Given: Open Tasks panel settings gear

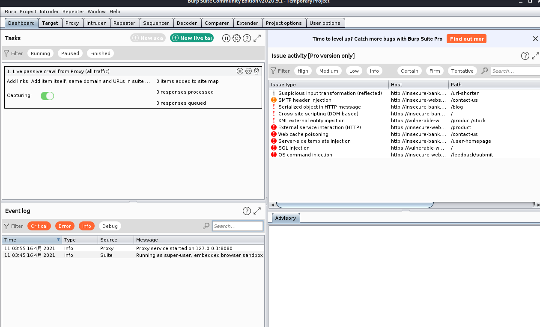Looking at the screenshot, I should (236, 38).
